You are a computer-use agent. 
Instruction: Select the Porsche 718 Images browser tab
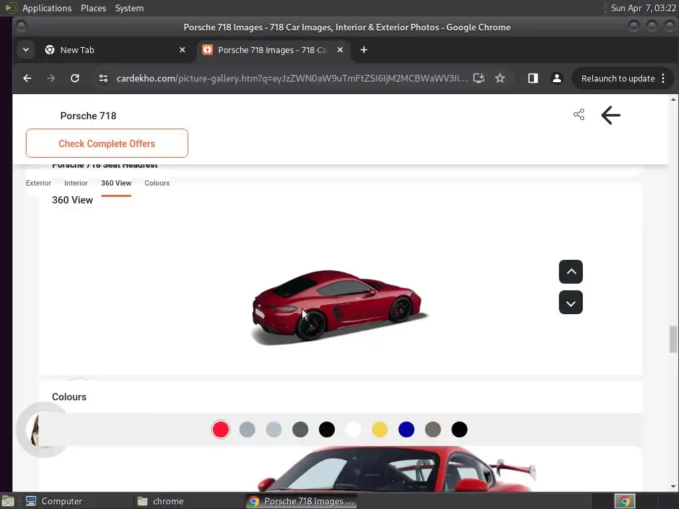coord(273,50)
